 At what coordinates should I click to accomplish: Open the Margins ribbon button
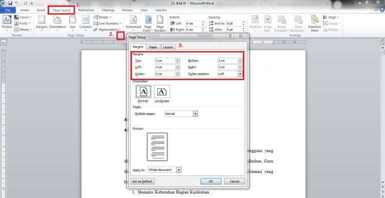pos(42,23)
